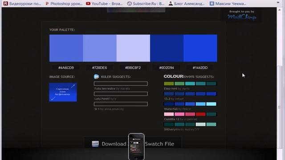Click the hex code #BBC8F2 label
This screenshot has width=285, height=160.
click(133, 68)
